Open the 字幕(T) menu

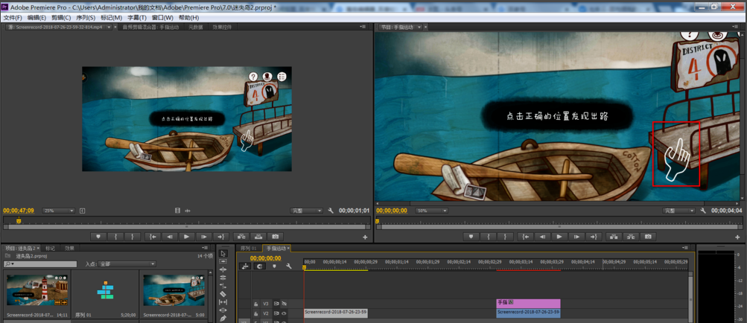[136, 17]
